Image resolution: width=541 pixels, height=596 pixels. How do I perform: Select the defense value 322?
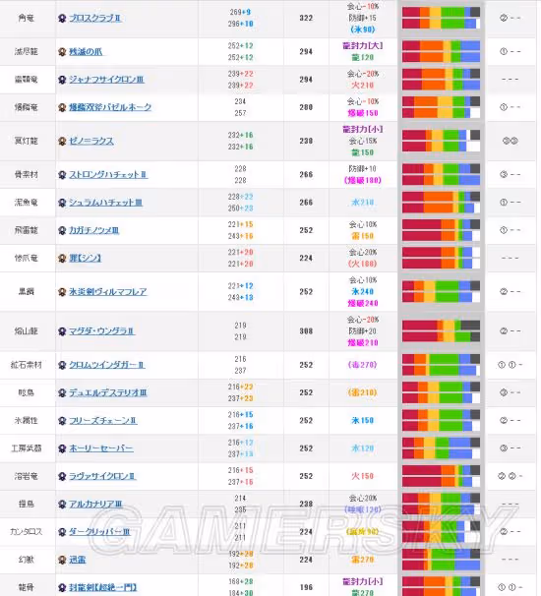click(x=306, y=18)
